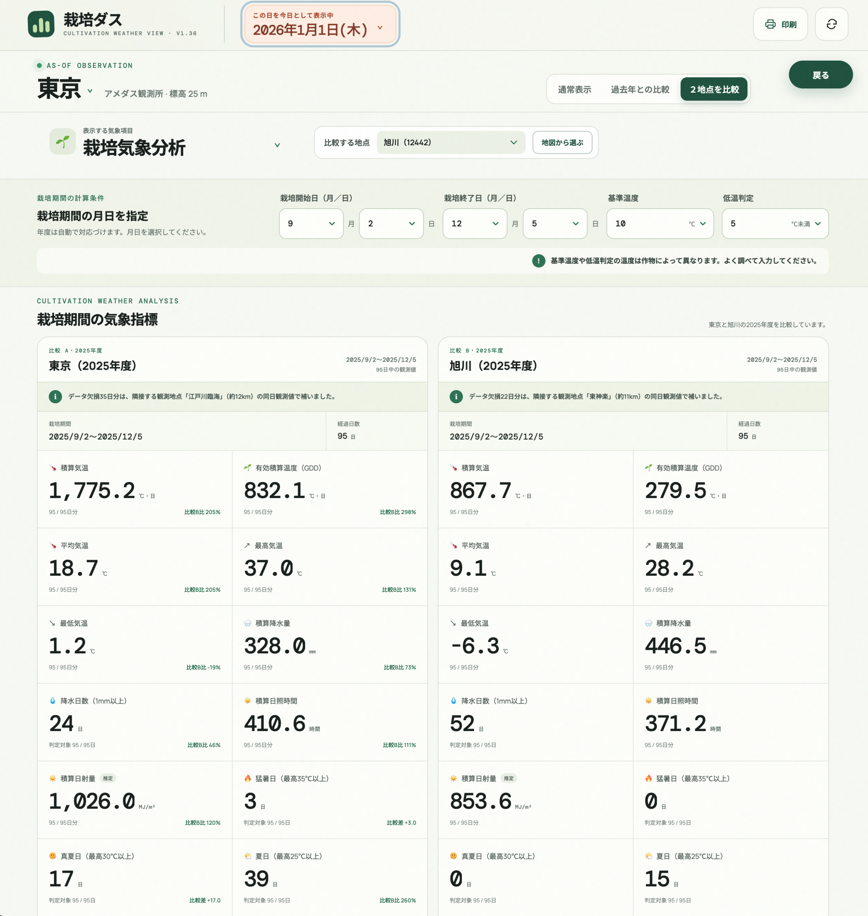
Task: Click the info icon in 東京 data-gap notice
Action: coord(55,396)
